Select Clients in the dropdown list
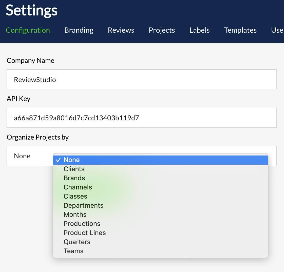Viewport: 284px width, 272px height. tap(160, 169)
